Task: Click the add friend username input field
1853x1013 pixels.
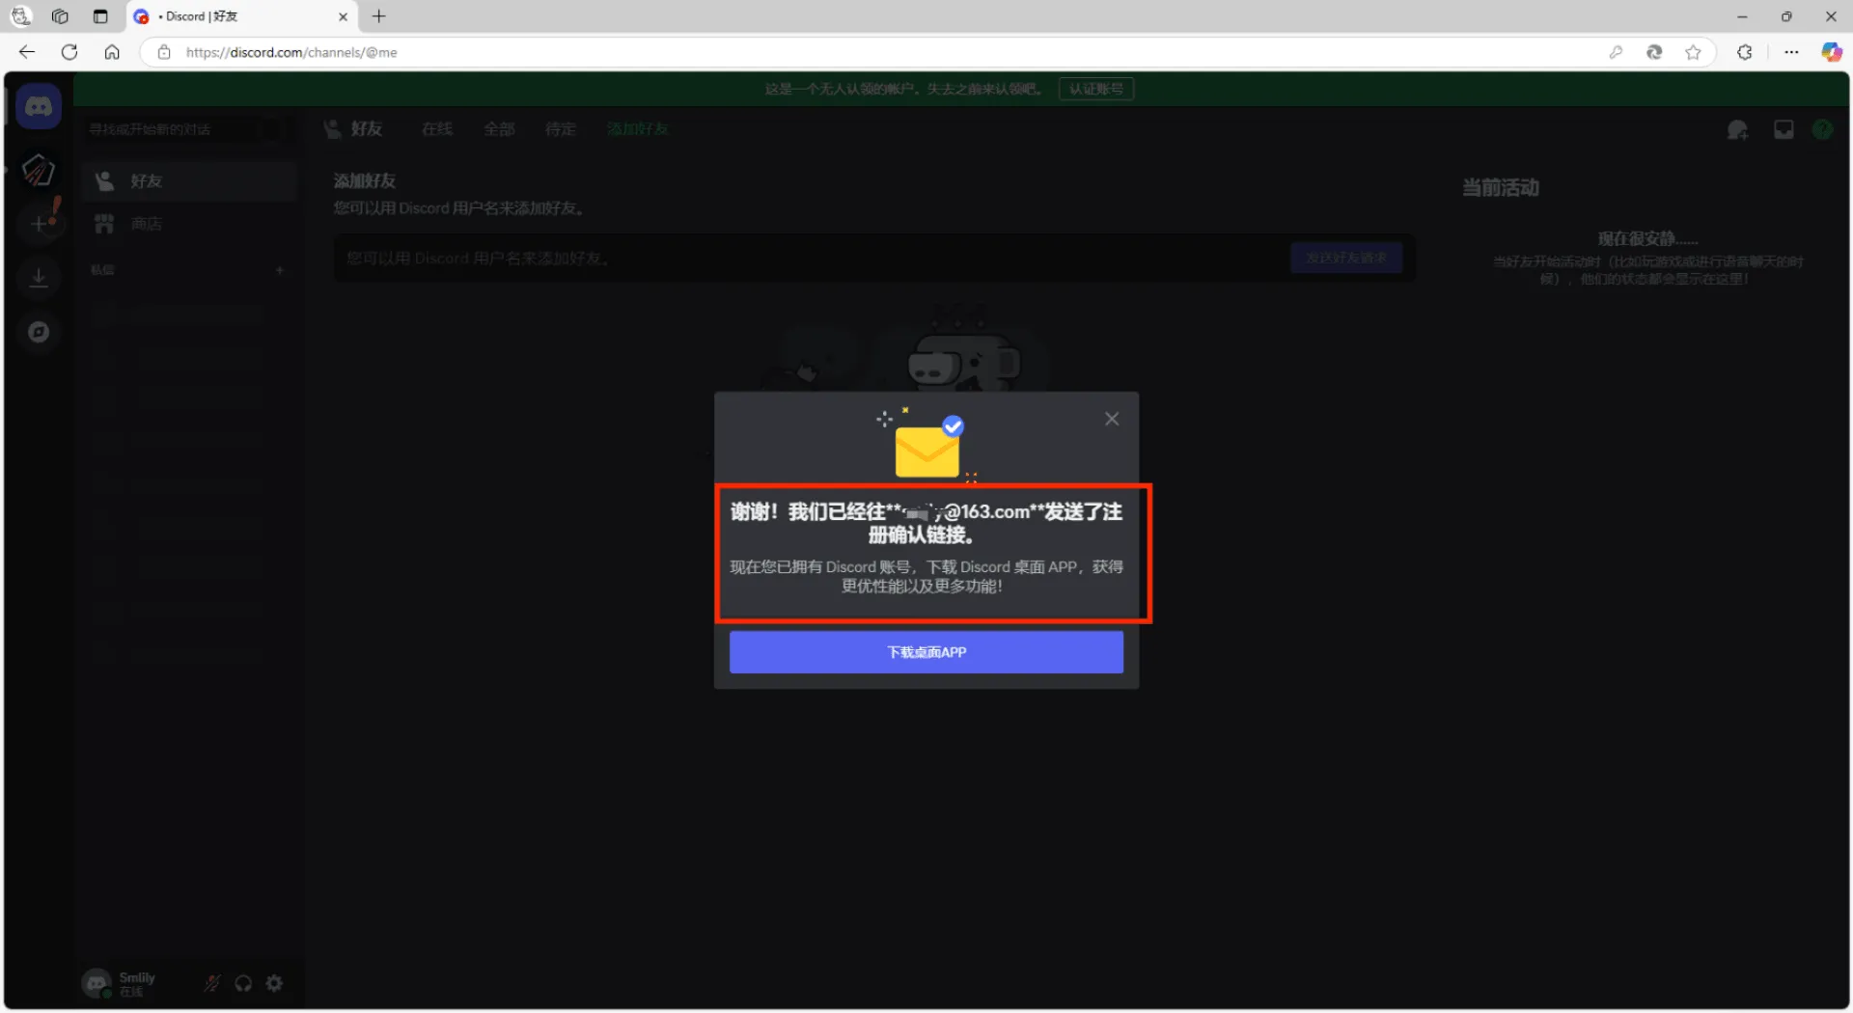Action: (x=811, y=259)
